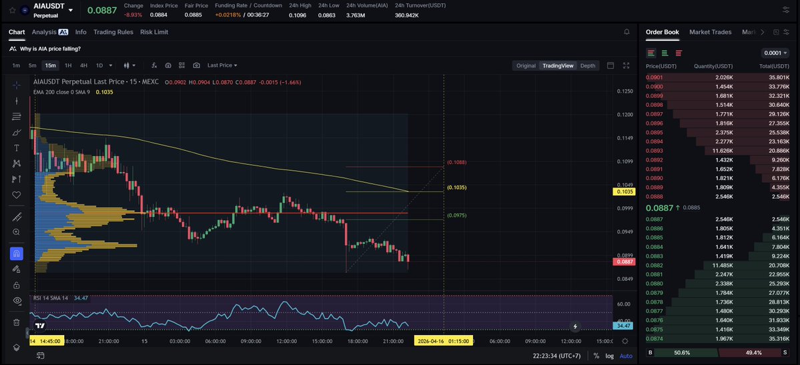This screenshot has height=365, width=800.
Task: Select the forecasting position tool
Action: point(16,179)
